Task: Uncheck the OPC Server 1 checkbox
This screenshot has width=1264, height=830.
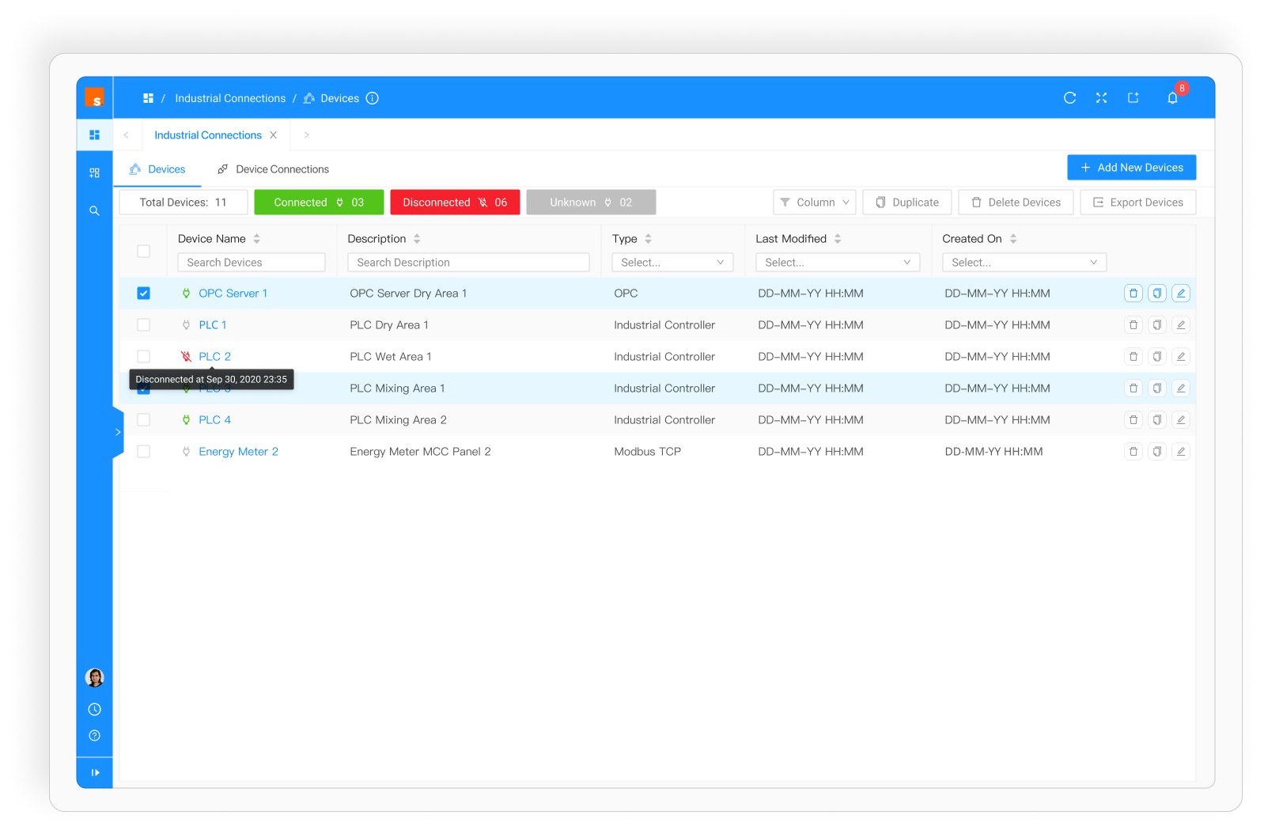Action: point(143,294)
